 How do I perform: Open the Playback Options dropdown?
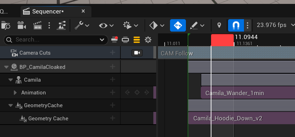131,25
